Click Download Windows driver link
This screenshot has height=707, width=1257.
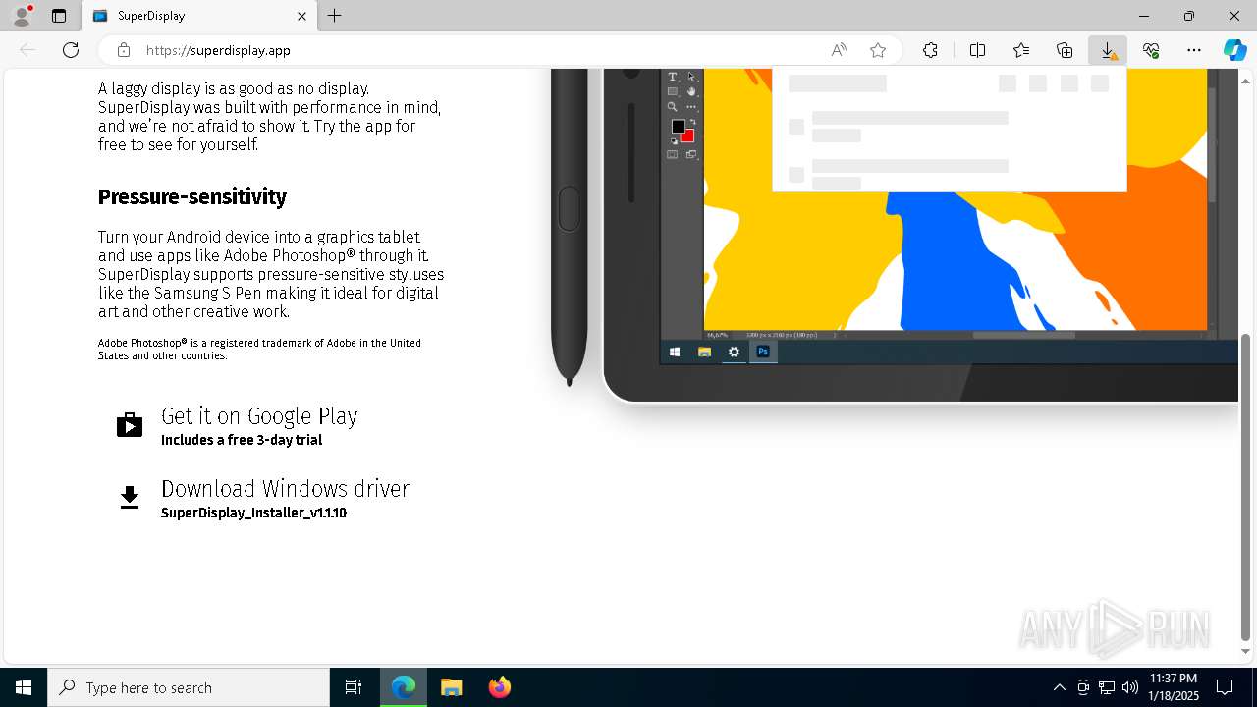click(285, 489)
